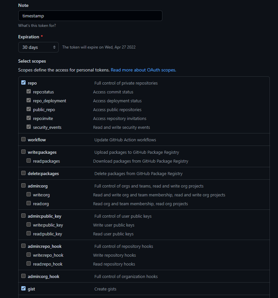Check the write:public_key checkbox
Viewport: 278px width, 298px height.
point(28,224)
